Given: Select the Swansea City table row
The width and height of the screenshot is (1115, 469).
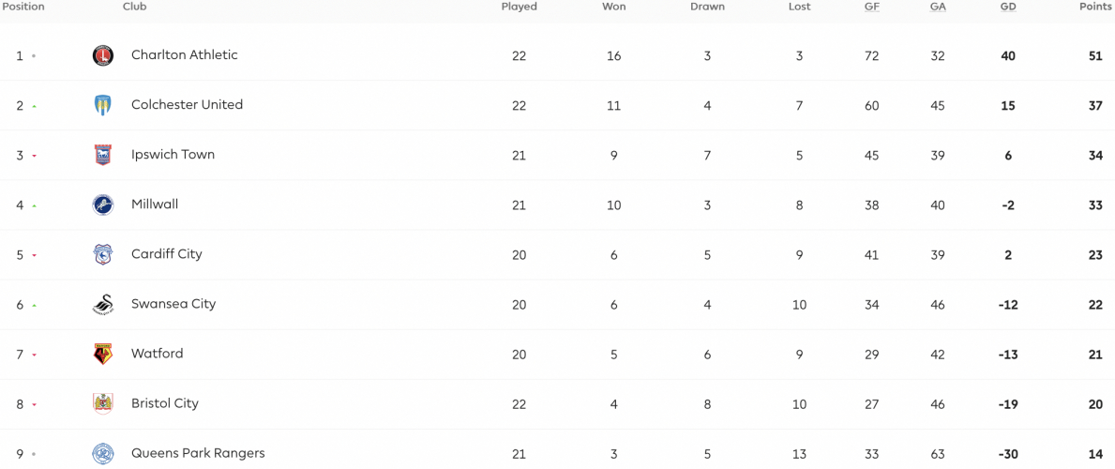Looking at the screenshot, I should coord(557,305).
